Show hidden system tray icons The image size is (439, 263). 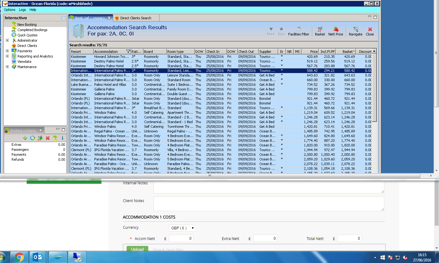tap(375, 257)
